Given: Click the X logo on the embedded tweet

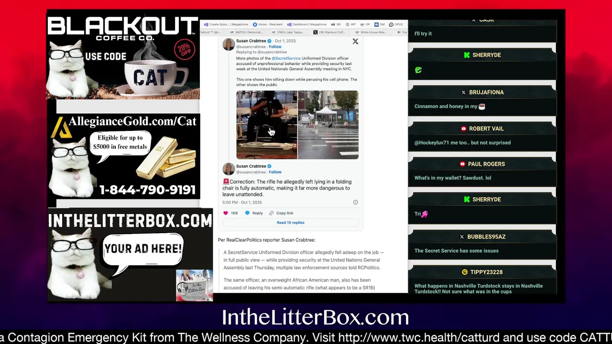Looking at the screenshot, I should tap(355, 42).
